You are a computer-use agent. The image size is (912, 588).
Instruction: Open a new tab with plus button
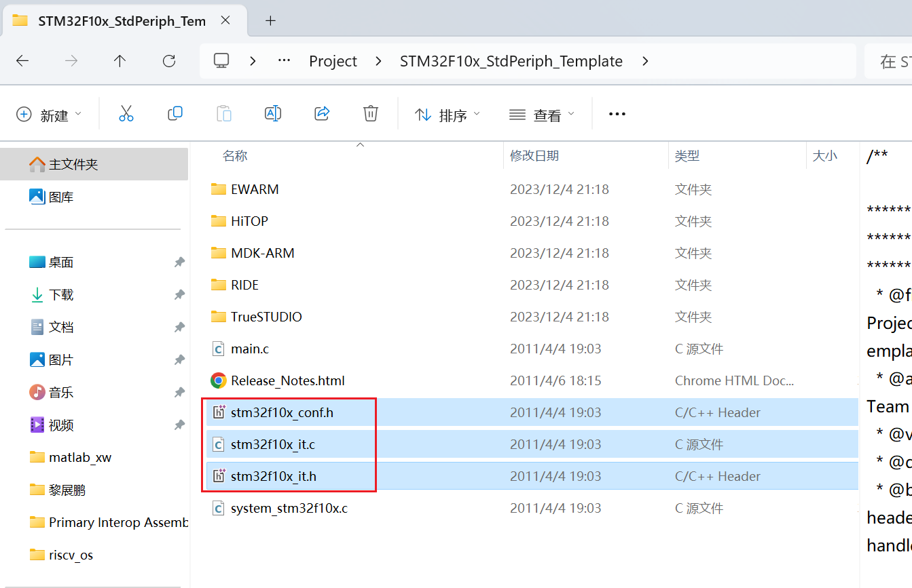pos(270,20)
